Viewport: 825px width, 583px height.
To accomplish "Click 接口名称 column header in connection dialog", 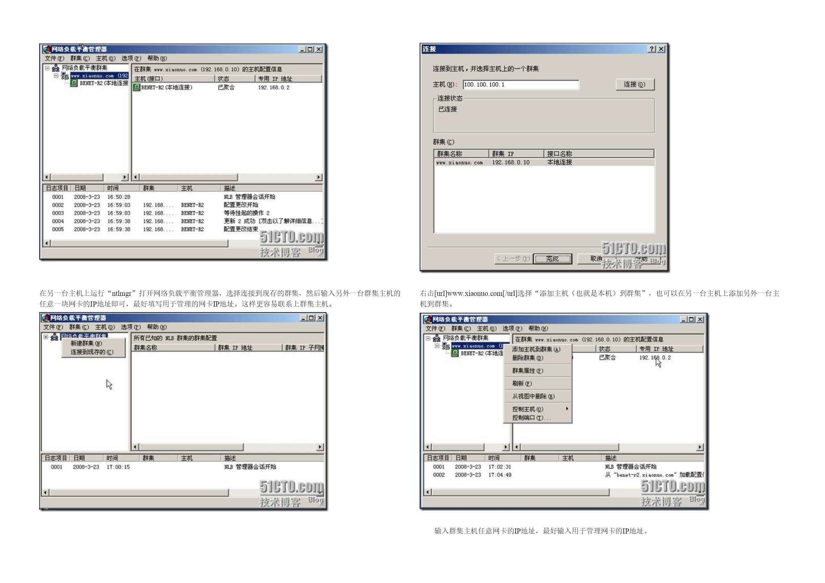I will (x=599, y=154).
